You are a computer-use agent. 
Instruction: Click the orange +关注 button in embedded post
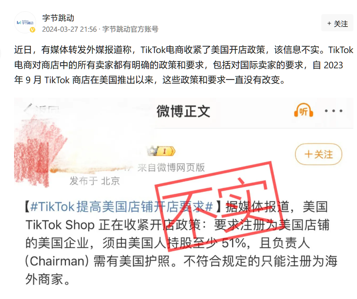coord(318,154)
